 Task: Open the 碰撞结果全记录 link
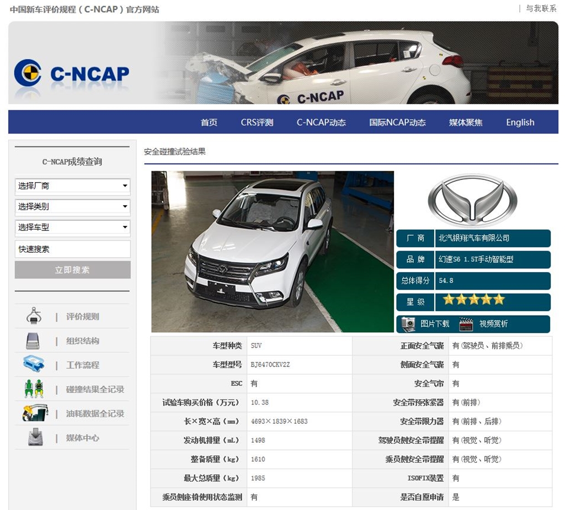click(x=95, y=389)
